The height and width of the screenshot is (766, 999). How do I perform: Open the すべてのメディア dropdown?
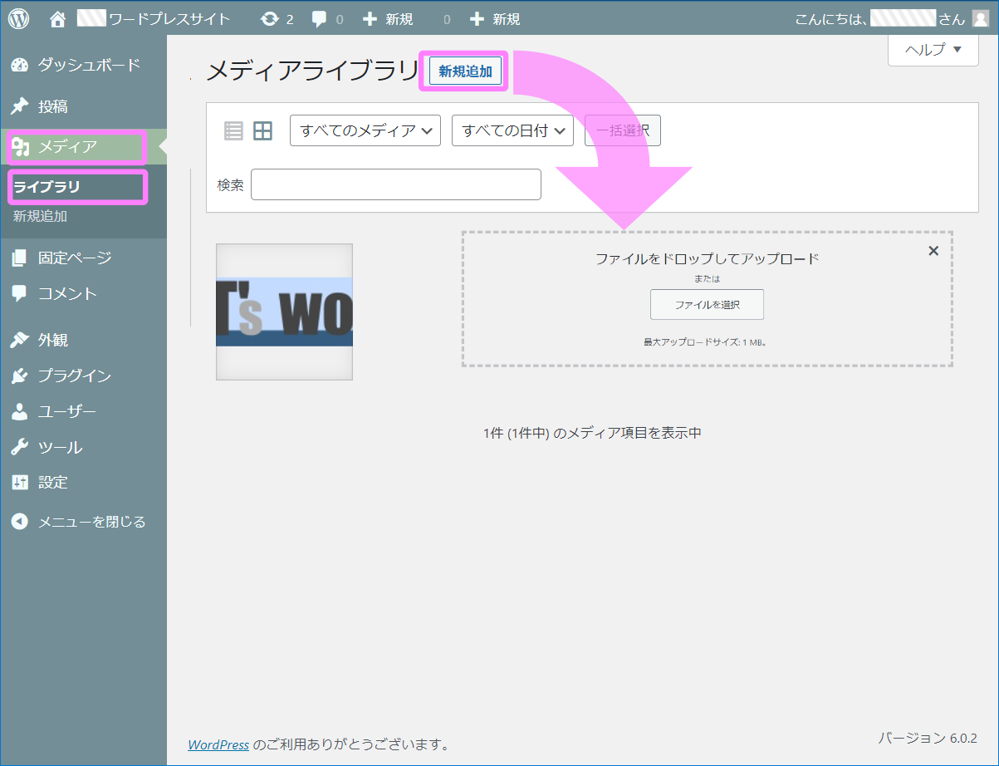[x=365, y=130]
